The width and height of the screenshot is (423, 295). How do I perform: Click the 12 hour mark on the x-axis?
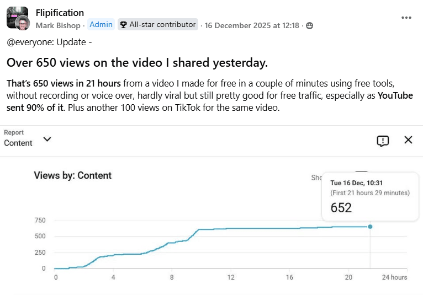(x=231, y=277)
